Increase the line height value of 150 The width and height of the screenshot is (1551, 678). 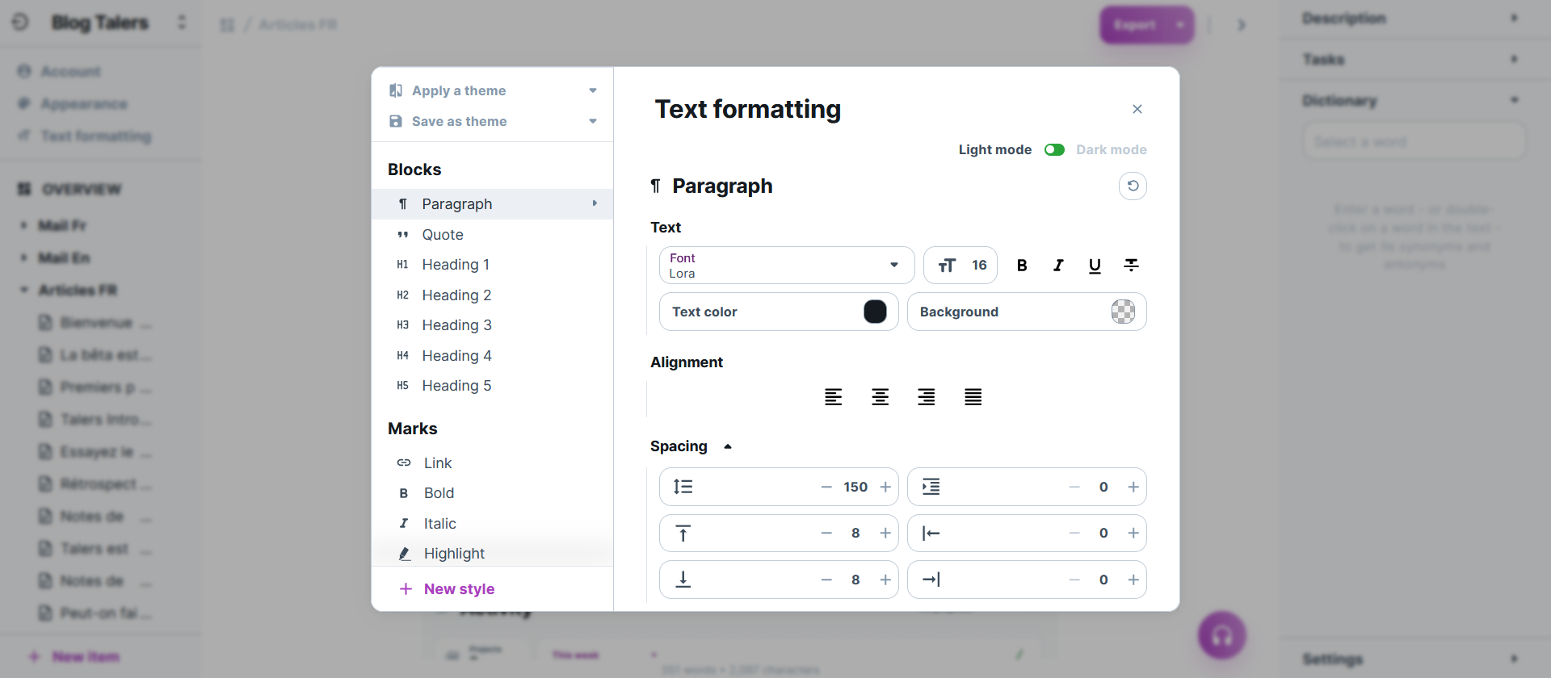coord(885,488)
